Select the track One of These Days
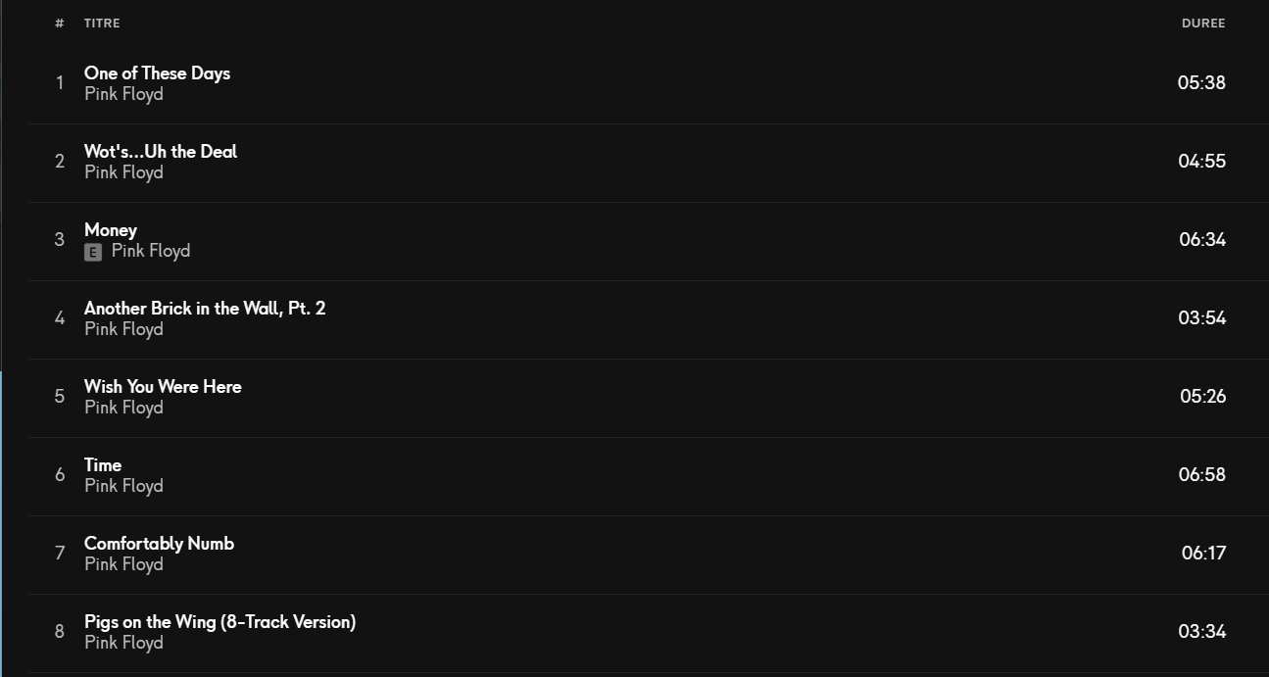 point(157,73)
